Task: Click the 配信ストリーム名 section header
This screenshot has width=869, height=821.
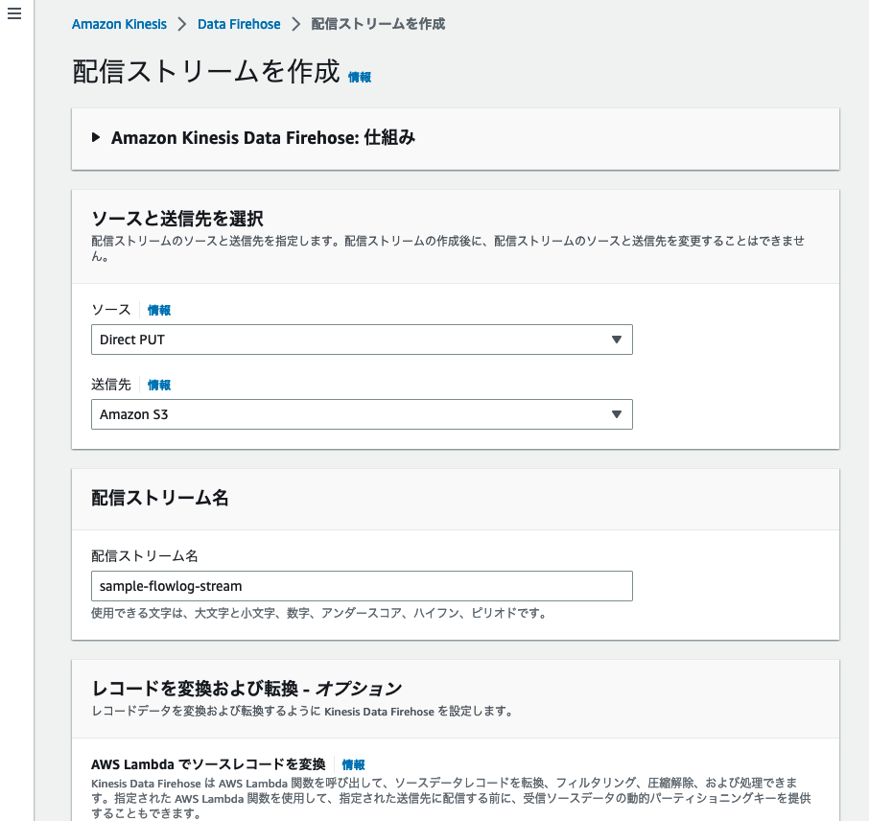Action: 160,497
